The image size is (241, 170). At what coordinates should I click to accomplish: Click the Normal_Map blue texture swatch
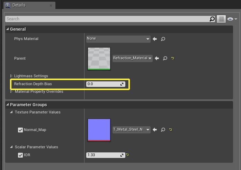99,130
